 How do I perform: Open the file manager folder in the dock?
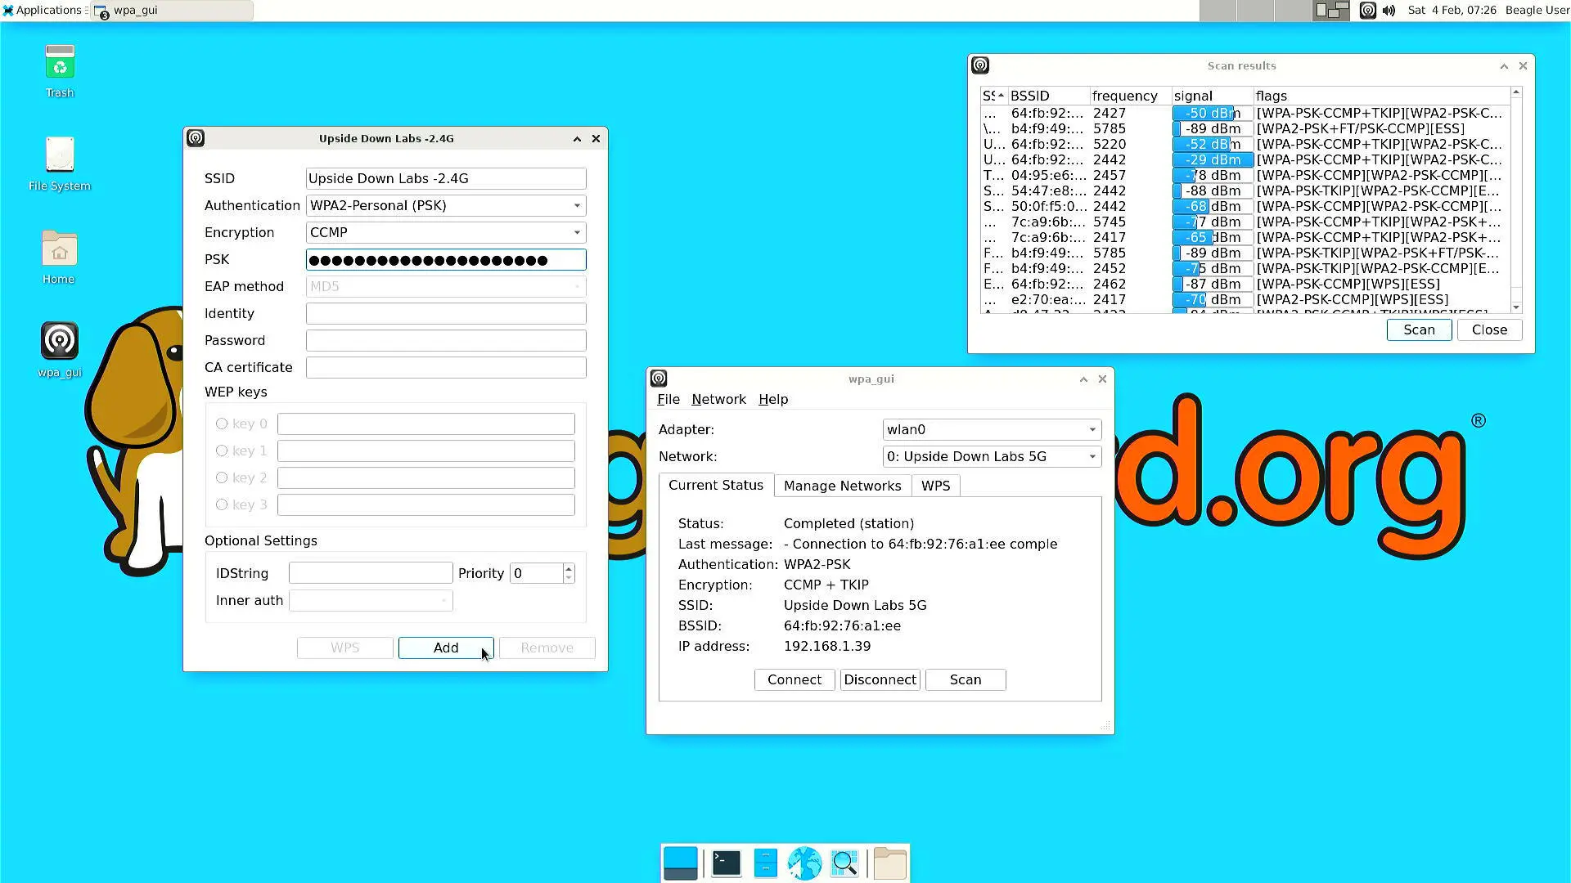(x=889, y=863)
